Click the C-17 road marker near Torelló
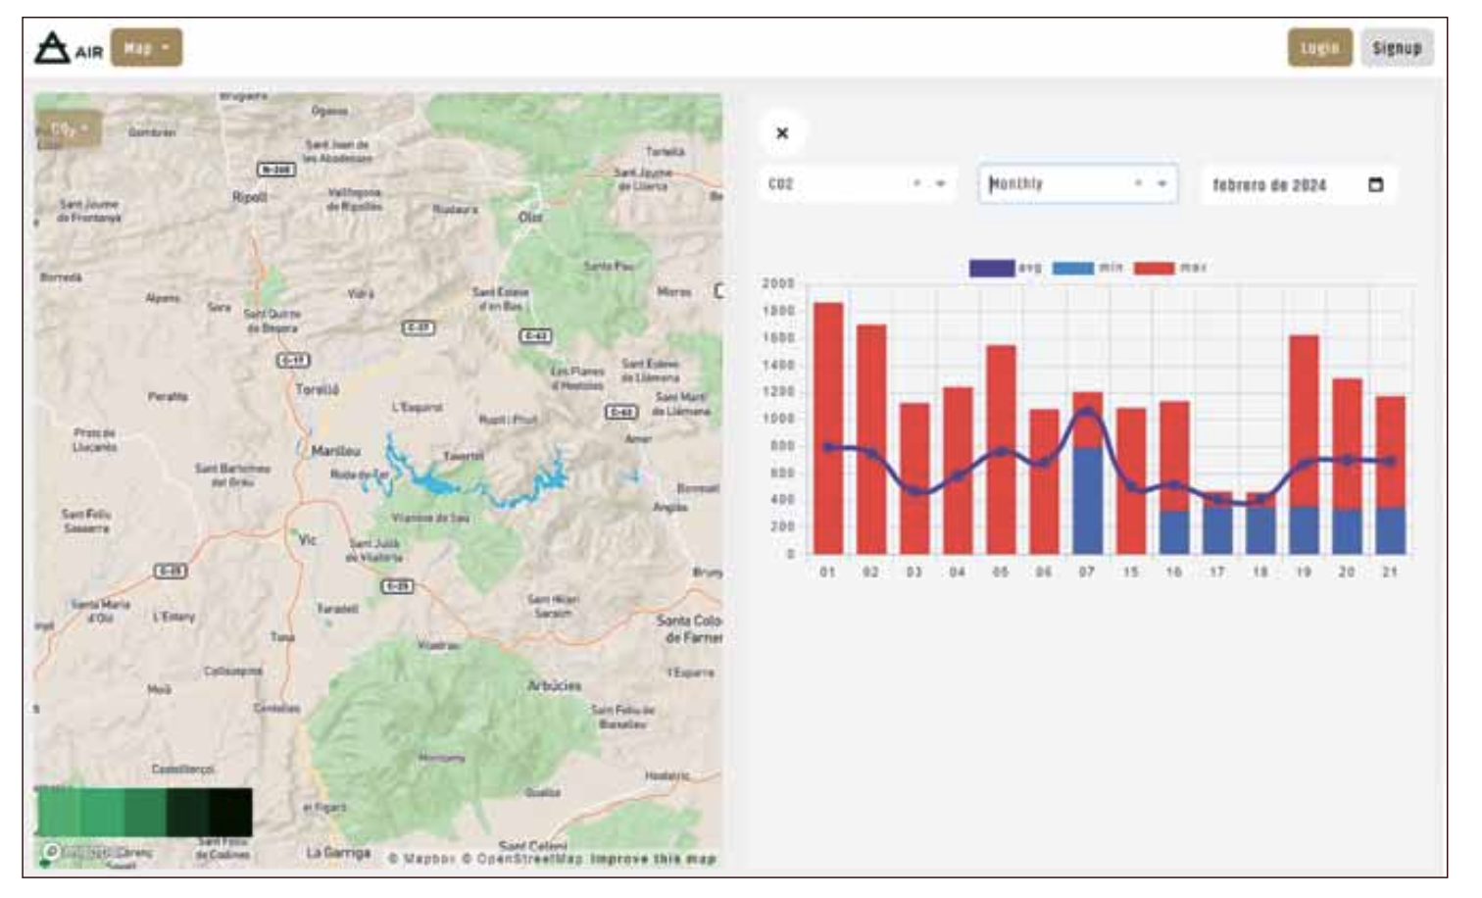This screenshot has height=898, width=1482. [x=293, y=360]
